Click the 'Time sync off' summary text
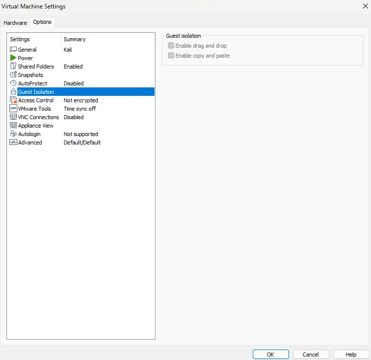The image size is (371, 360). pyautogui.click(x=80, y=109)
